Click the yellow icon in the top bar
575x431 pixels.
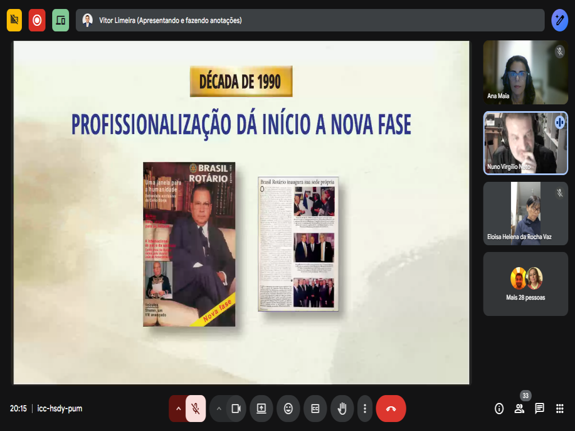pyautogui.click(x=15, y=20)
